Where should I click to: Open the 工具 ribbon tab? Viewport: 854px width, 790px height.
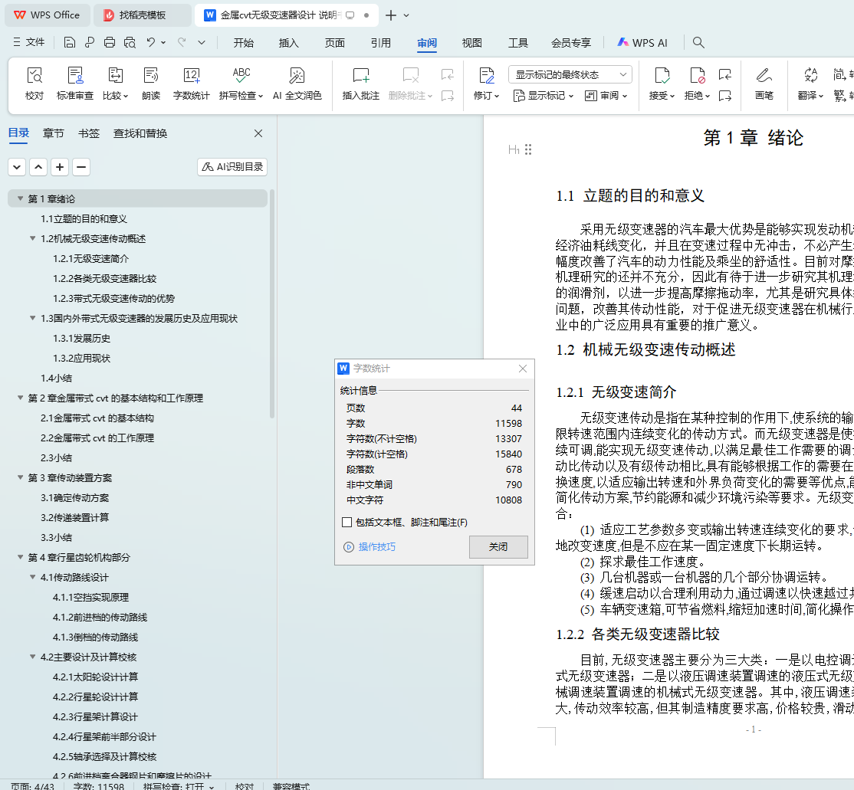(518, 43)
